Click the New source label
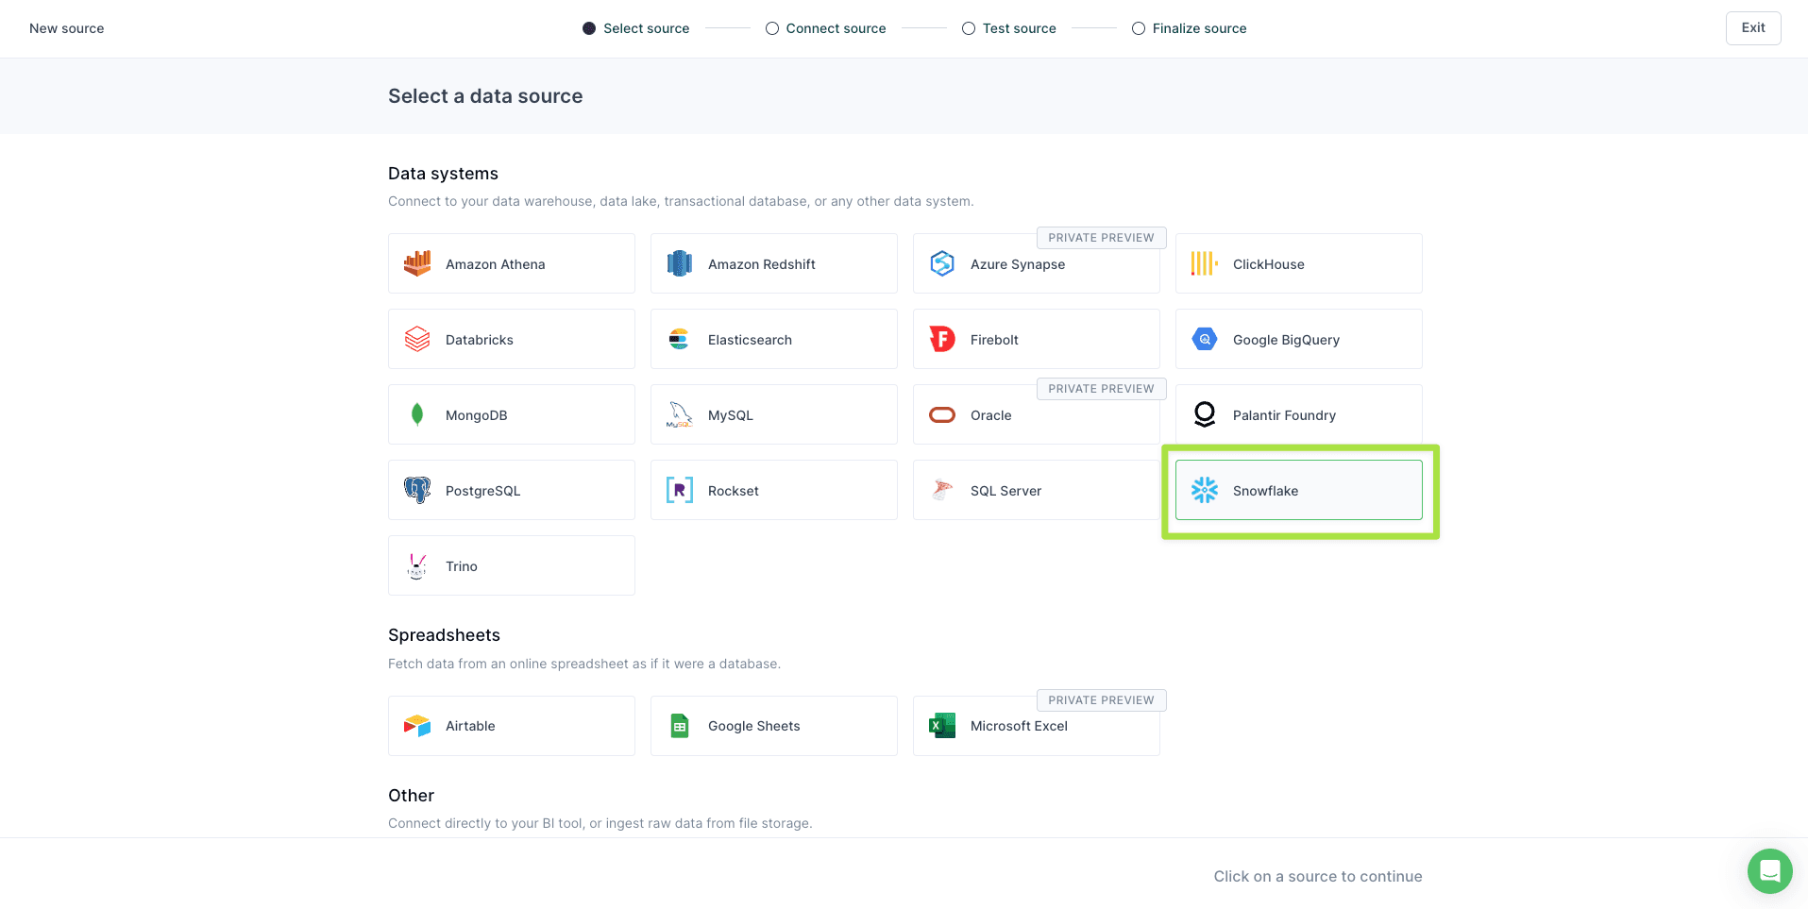Viewport: 1808px width, 909px height. click(x=66, y=28)
